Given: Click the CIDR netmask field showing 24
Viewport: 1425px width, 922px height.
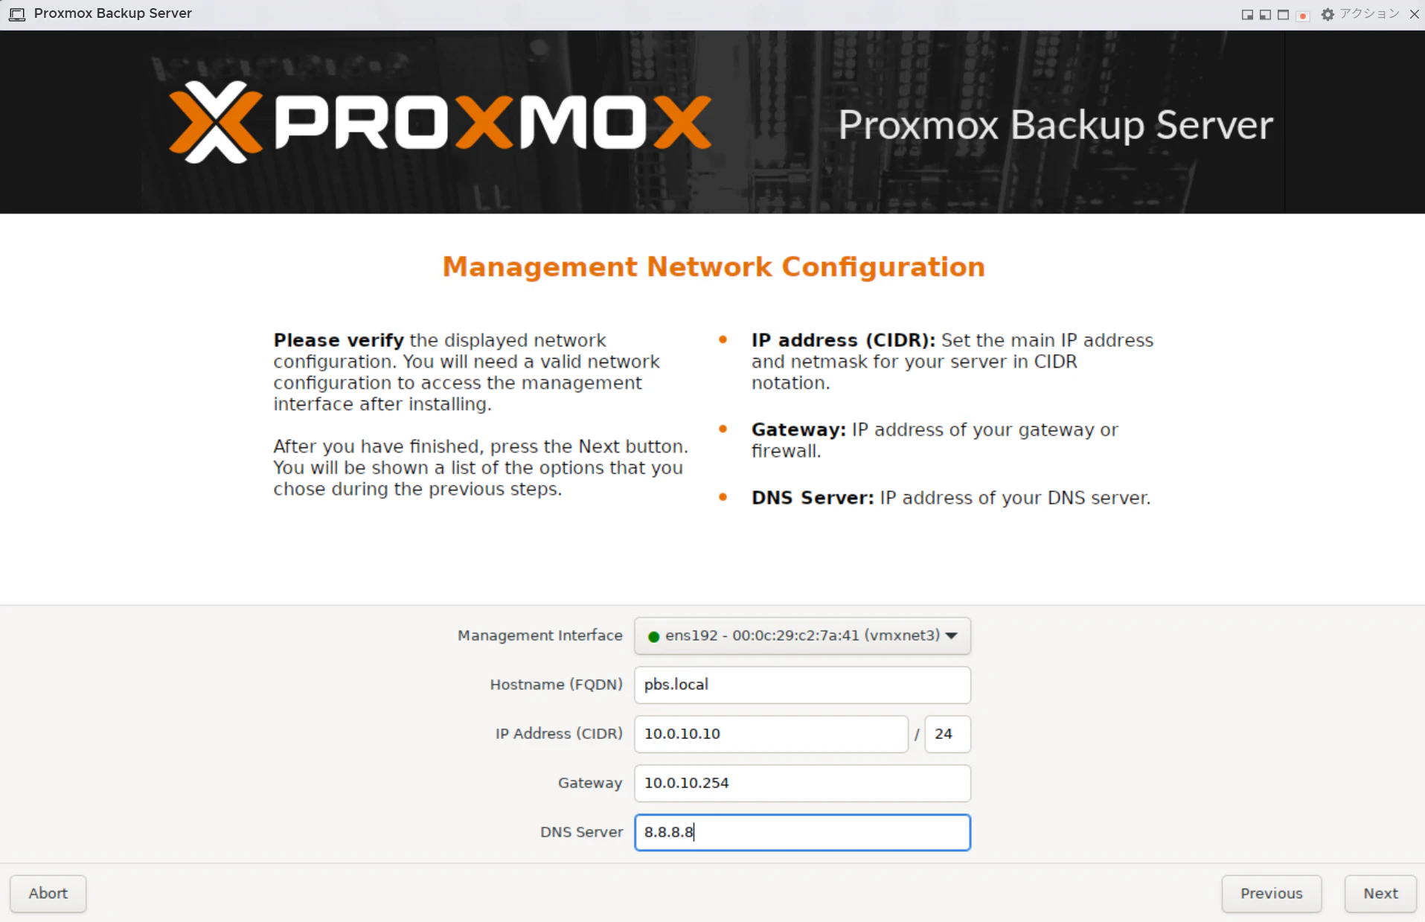Looking at the screenshot, I should (x=947, y=734).
